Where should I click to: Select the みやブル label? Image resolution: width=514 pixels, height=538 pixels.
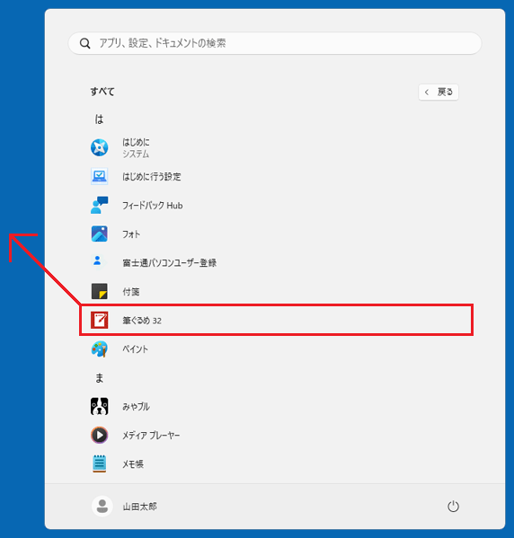coord(136,407)
